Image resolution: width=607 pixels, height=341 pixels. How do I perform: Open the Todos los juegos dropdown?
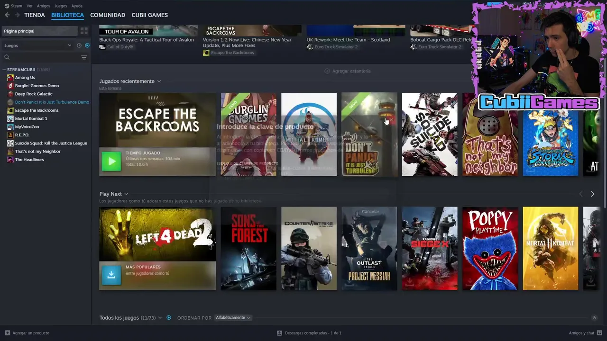[160, 318]
